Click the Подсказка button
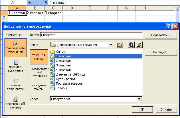 tap(161, 35)
